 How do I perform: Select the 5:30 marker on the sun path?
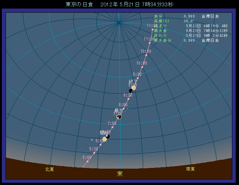point(95,152)
